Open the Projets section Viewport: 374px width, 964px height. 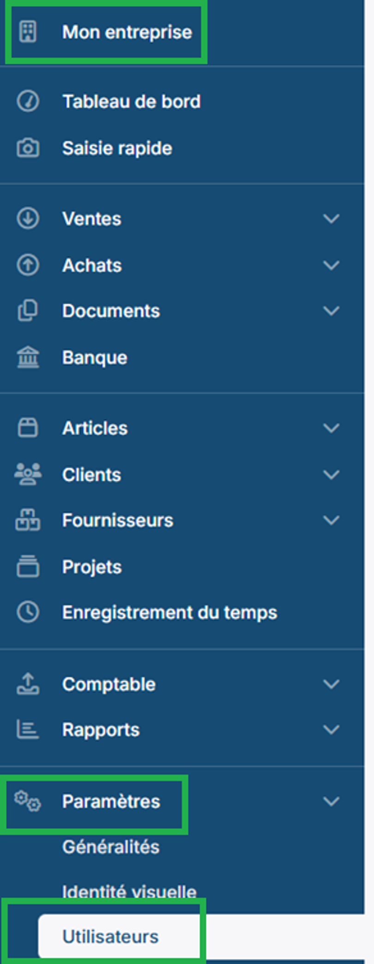pyautogui.click(x=92, y=566)
